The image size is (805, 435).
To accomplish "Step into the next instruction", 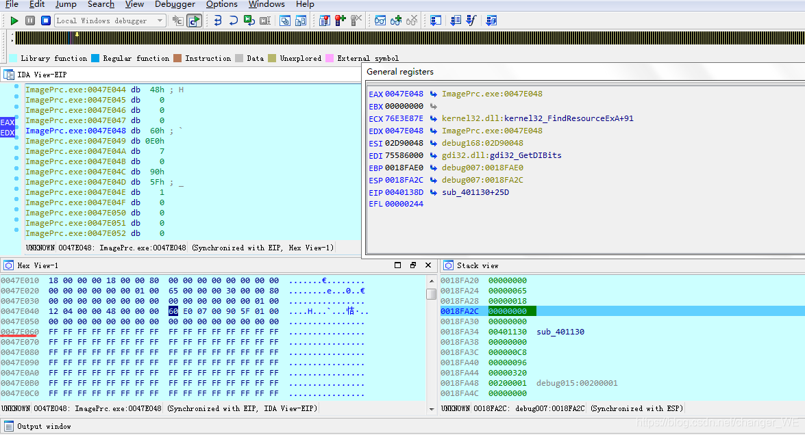I will (x=218, y=20).
